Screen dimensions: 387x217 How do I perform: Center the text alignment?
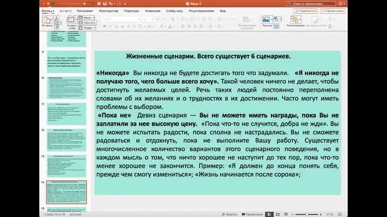(189, 27)
